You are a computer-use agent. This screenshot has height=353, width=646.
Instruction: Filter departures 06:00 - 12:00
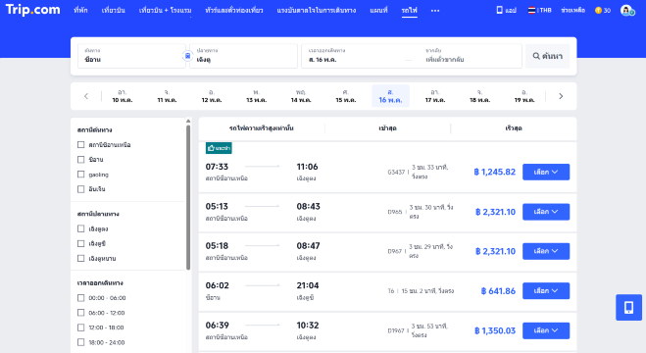coord(80,313)
